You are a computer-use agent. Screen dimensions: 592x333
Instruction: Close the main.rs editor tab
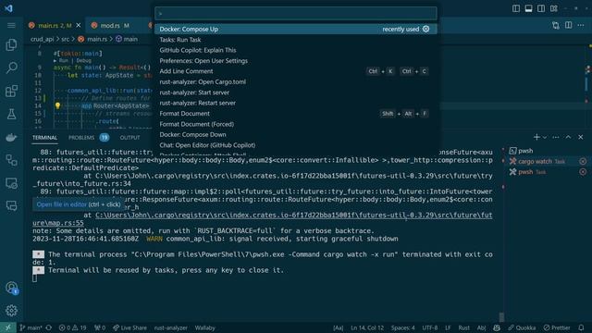pos(79,25)
